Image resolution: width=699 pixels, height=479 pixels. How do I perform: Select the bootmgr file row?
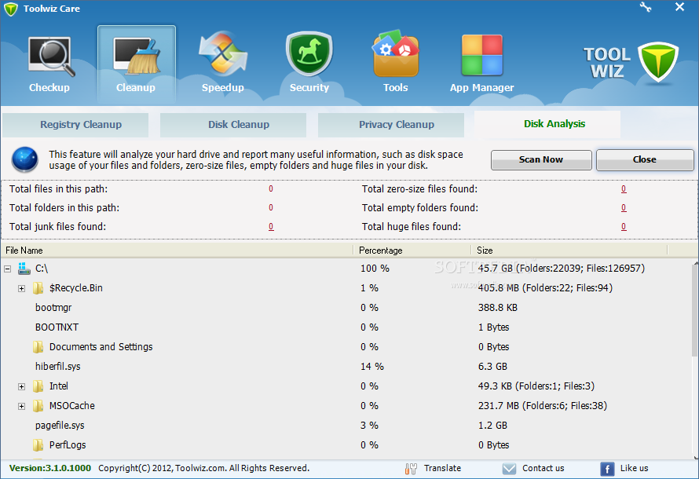(346, 308)
